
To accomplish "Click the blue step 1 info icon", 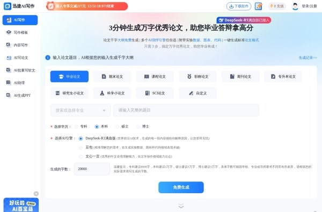I will coord(48,58).
